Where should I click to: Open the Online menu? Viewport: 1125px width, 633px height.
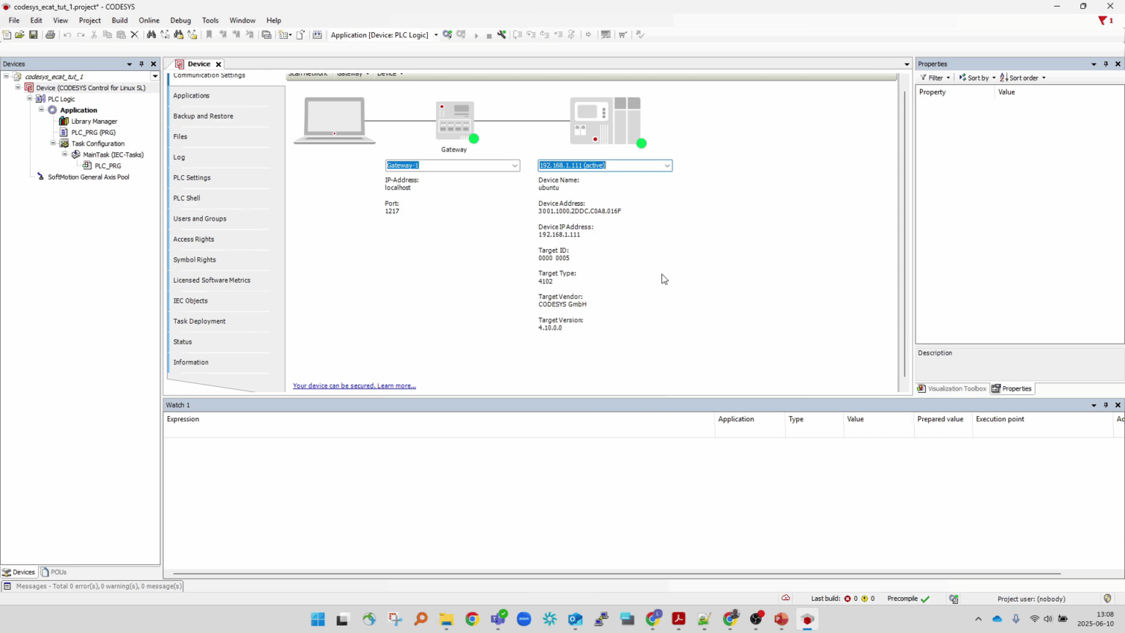coord(149,20)
